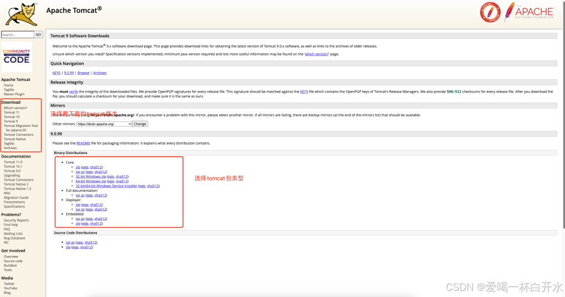
Task: Open Tomcat Native 2 documentation
Action: point(16,184)
